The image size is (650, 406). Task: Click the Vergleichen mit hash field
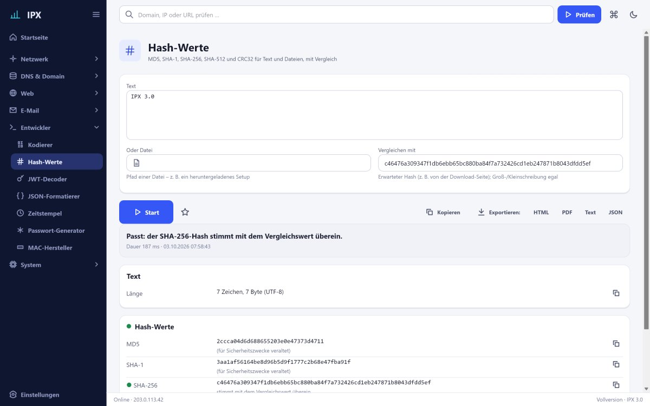pos(500,163)
